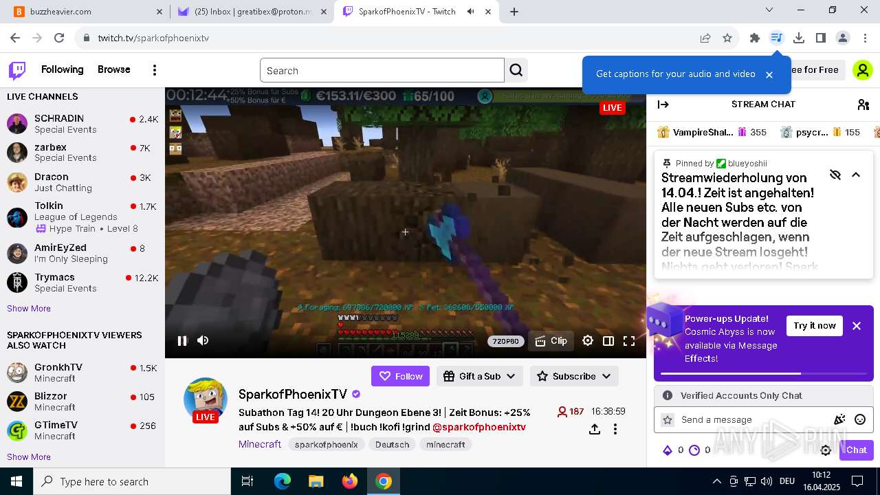Open the Trymacs channel
The image size is (880, 495).
coord(82,283)
